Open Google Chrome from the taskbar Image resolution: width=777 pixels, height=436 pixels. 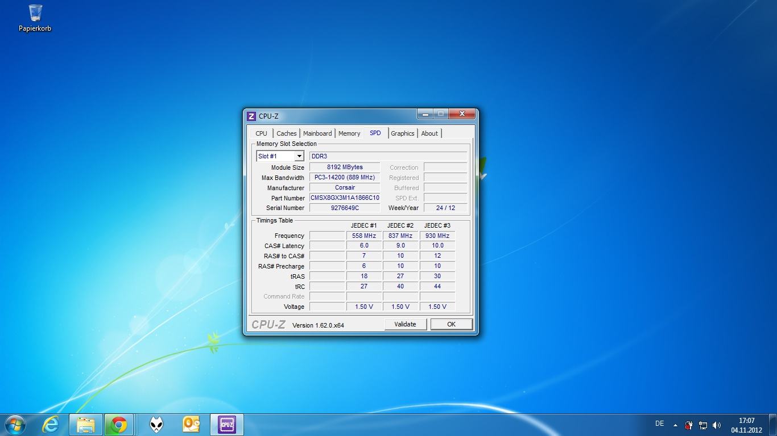(119, 424)
